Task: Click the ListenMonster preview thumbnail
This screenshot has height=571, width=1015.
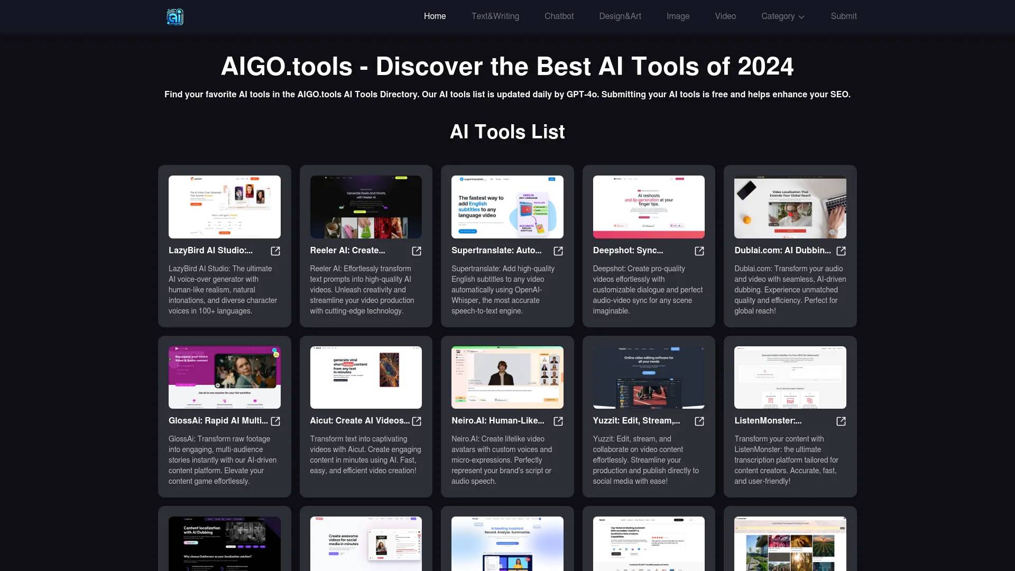Action: [790, 377]
